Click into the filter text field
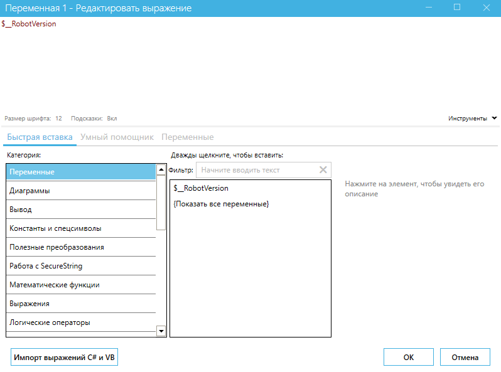 coord(257,170)
